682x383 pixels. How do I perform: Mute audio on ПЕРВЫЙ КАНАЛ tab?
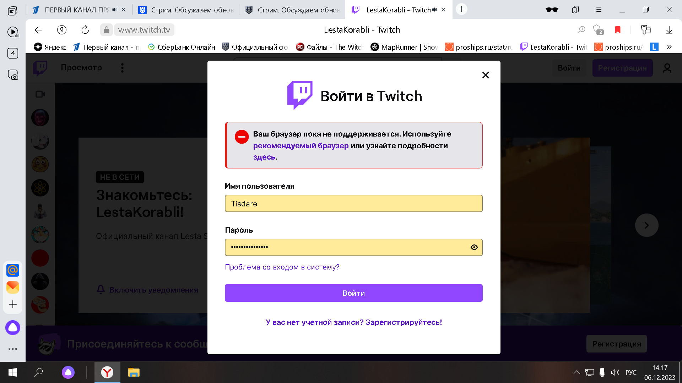[115, 10]
